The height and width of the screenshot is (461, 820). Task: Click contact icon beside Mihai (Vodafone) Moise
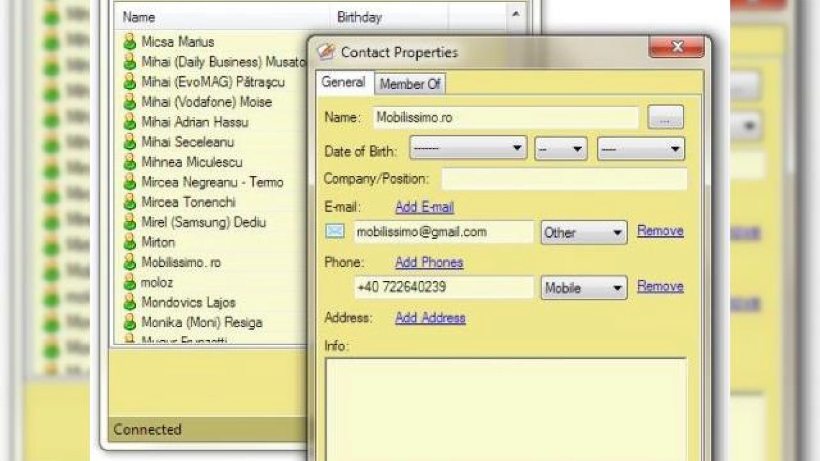click(x=130, y=101)
